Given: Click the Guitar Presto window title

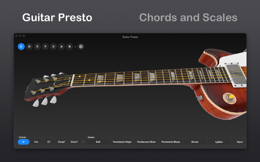Looking at the screenshot, I should click(x=130, y=37).
